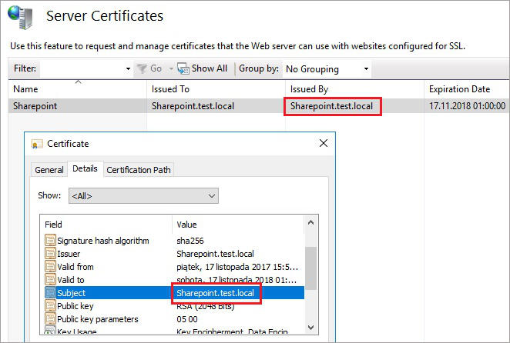Click the Server Certificates globe icon
This screenshot has height=343, width=510.
[21, 17]
